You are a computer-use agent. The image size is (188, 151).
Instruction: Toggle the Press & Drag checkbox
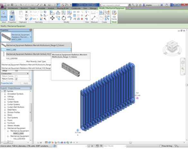[161, 146]
